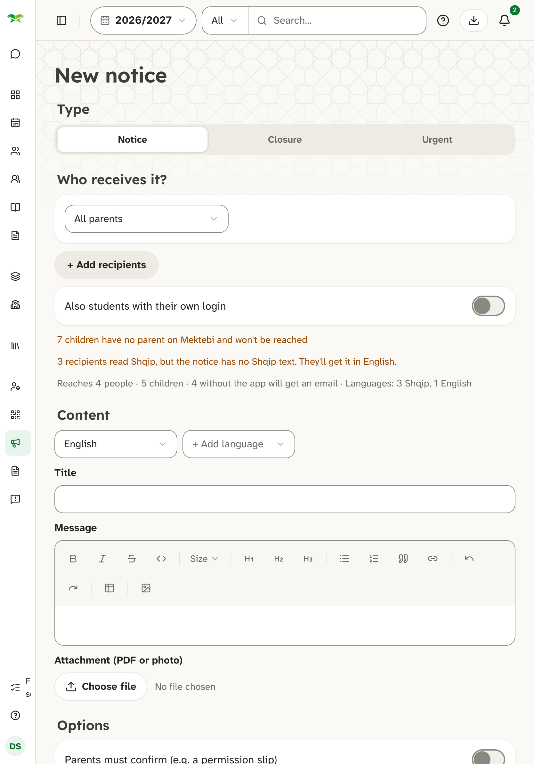Open the text Size dropdown
534x764 pixels.
(204, 559)
